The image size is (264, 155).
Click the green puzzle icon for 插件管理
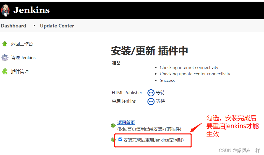point(5,71)
